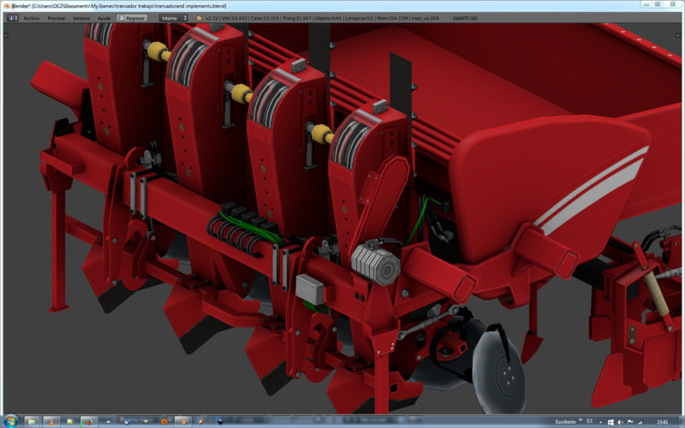Screen dimensions: 685x428
Task: Open the Windows Start menu
Action: point(9,421)
